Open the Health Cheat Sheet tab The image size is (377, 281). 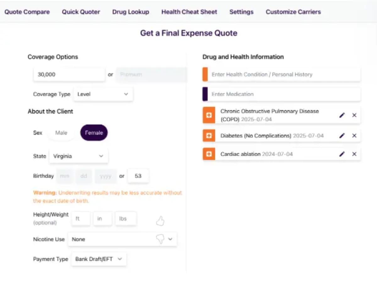point(189,12)
